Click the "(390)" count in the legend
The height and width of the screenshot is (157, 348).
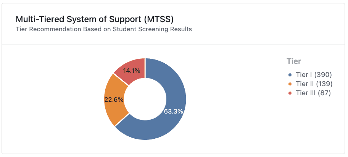coord(323,75)
